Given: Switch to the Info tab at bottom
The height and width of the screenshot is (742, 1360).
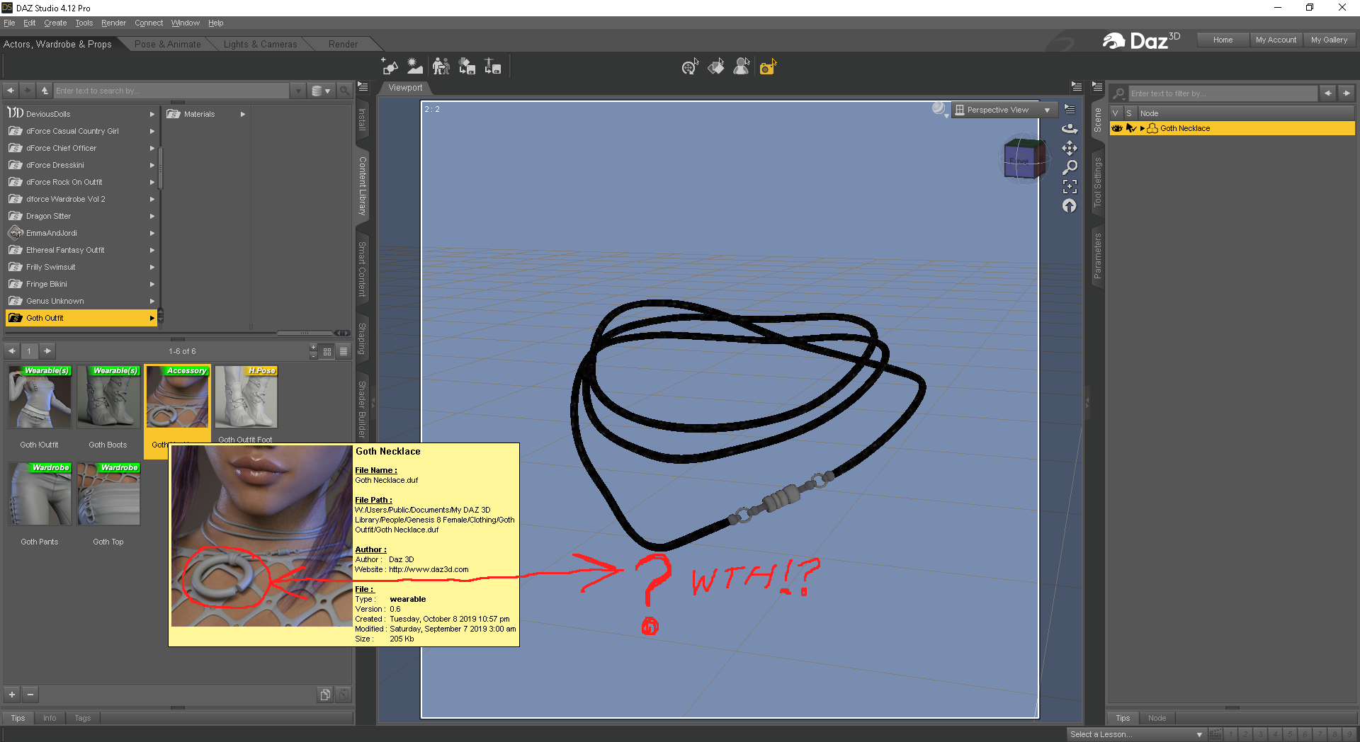Looking at the screenshot, I should pos(49,718).
